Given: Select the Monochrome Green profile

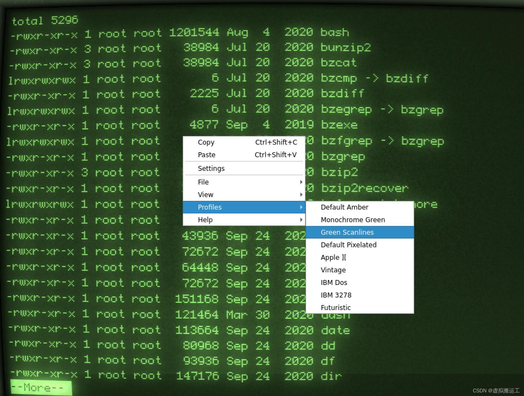Looking at the screenshot, I should 360,220.
